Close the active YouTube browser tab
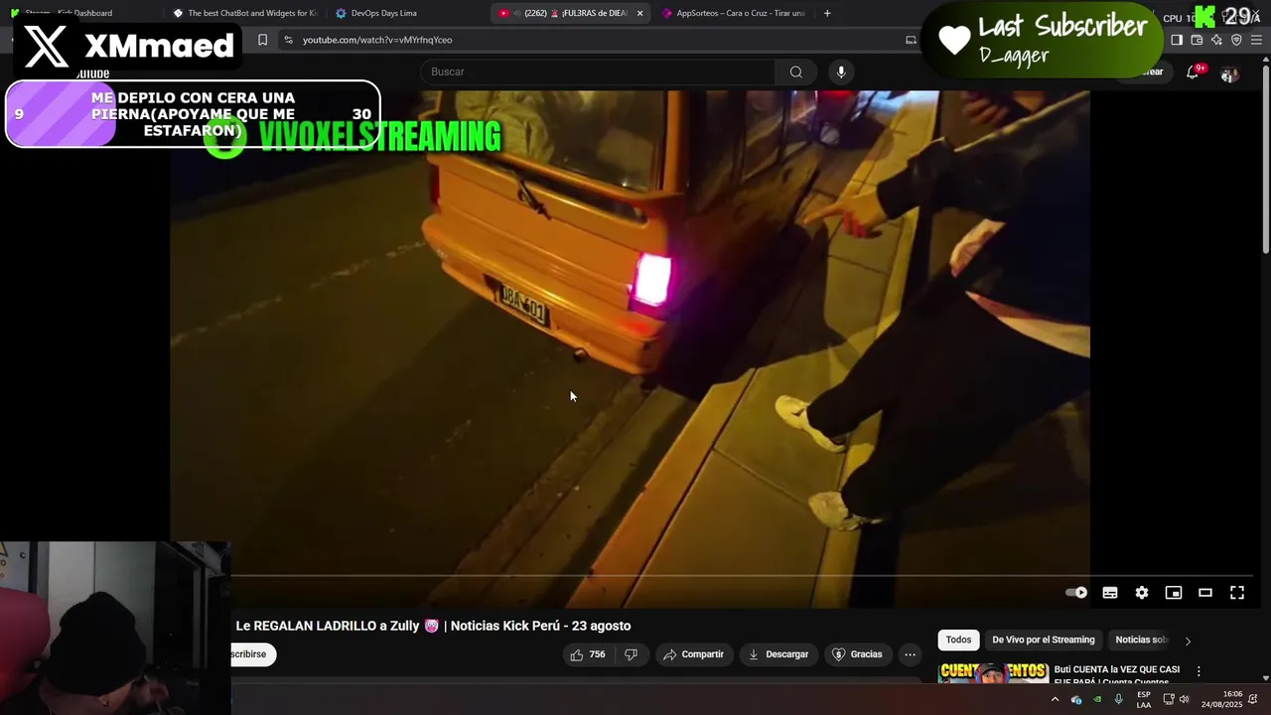This screenshot has height=715, width=1271. (639, 13)
